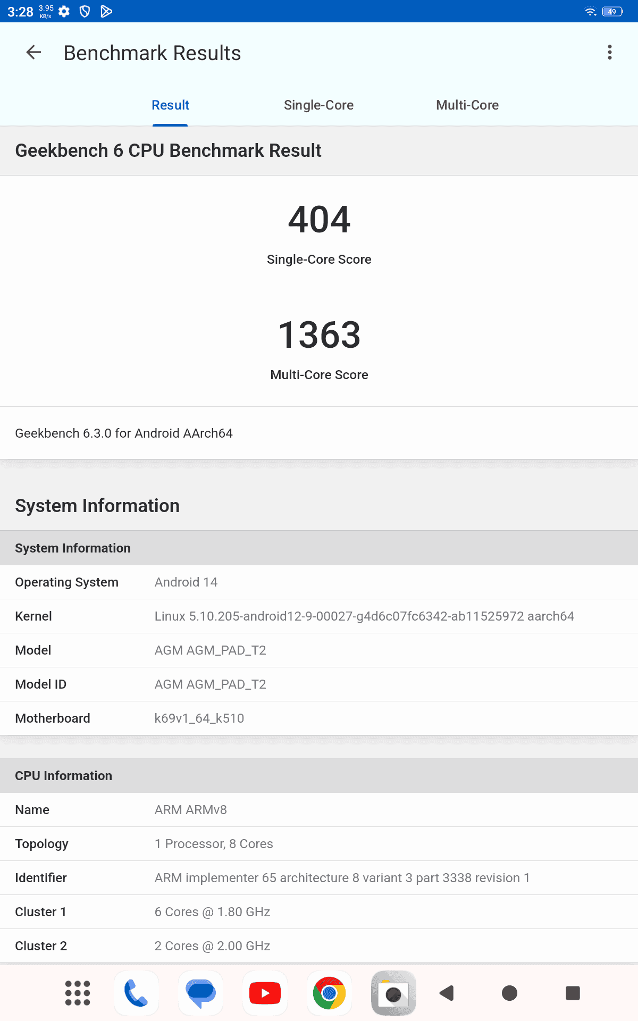Switch to the Result tab
This screenshot has width=638, height=1021.
pyautogui.click(x=170, y=105)
